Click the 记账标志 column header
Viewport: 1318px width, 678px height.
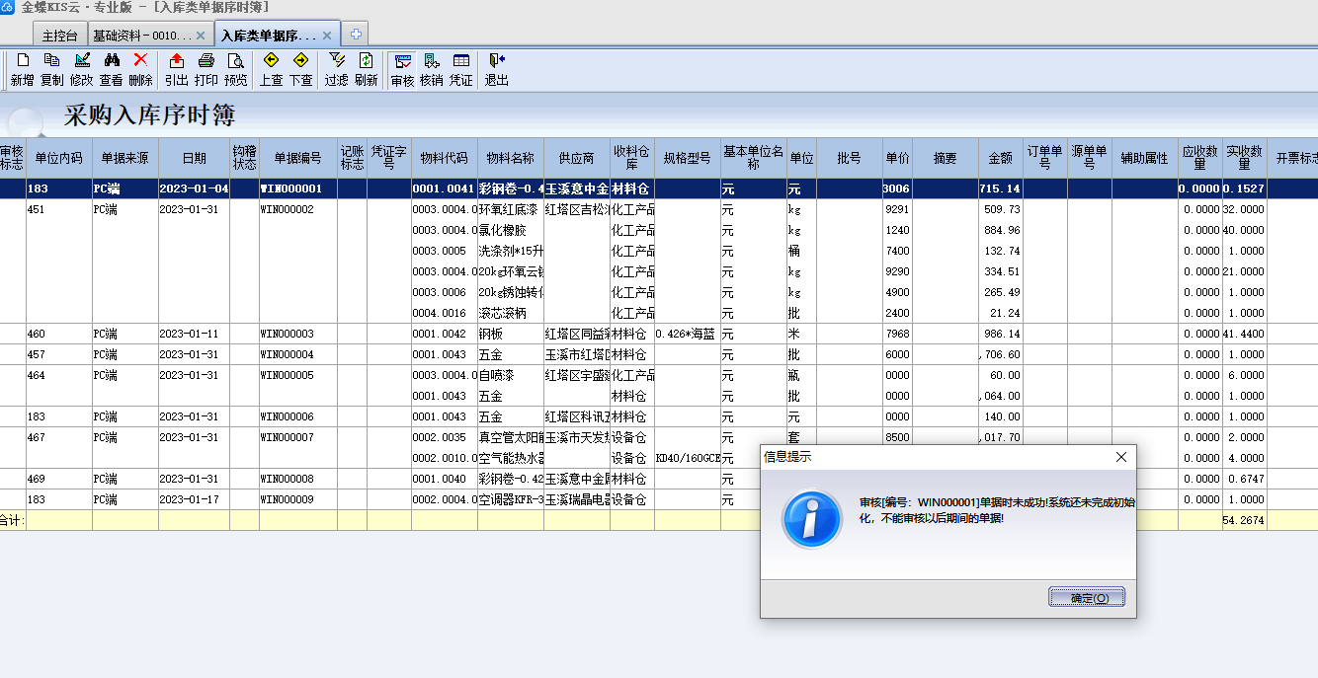pyautogui.click(x=353, y=158)
